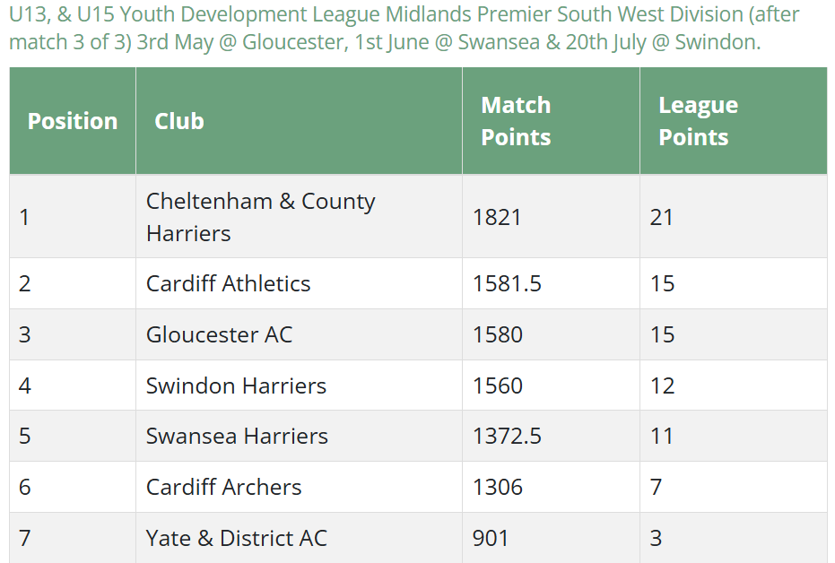
Task: Click the 21 league points value
Action: pos(661,217)
